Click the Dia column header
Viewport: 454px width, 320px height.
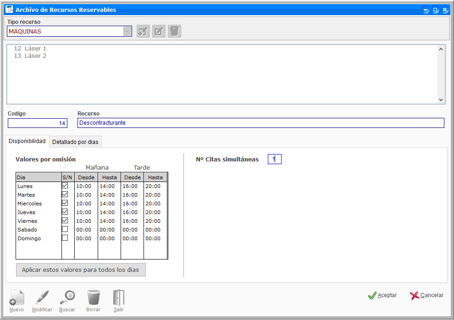39,177
